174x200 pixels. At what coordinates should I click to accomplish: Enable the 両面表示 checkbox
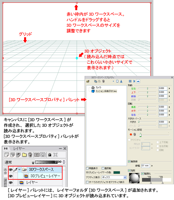[x=87, y=168]
